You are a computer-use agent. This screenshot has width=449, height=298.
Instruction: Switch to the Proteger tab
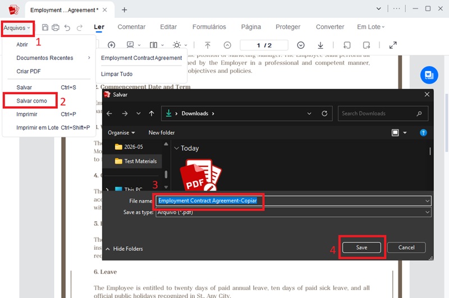click(288, 27)
